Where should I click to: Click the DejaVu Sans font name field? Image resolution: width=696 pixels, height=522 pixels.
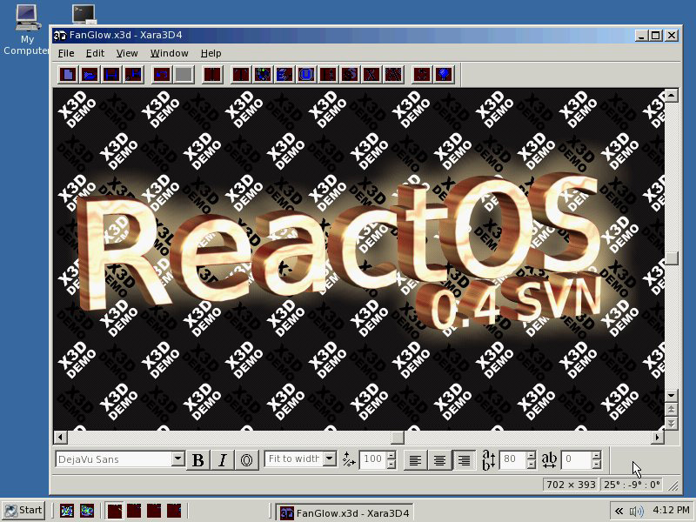(x=114, y=459)
